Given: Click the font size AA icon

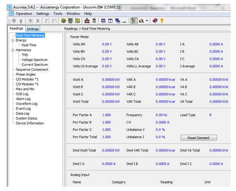Looking at the screenshot, I should [141, 21].
